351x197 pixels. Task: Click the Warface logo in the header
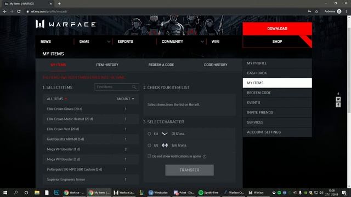pyautogui.click(x=66, y=24)
